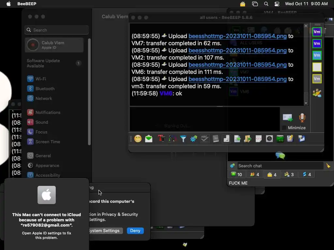Click the System Settings sidebar scrollbar
Viewport: 334px width, 250px height.
[x=89, y=92]
